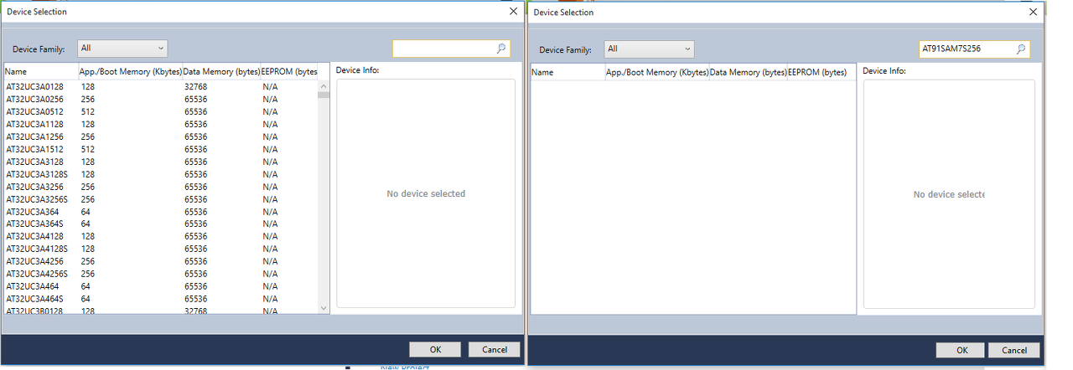
Task: Click Cancel in the right Device Selection dialog
Action: pyautogui.click(x=1013, y=350)
